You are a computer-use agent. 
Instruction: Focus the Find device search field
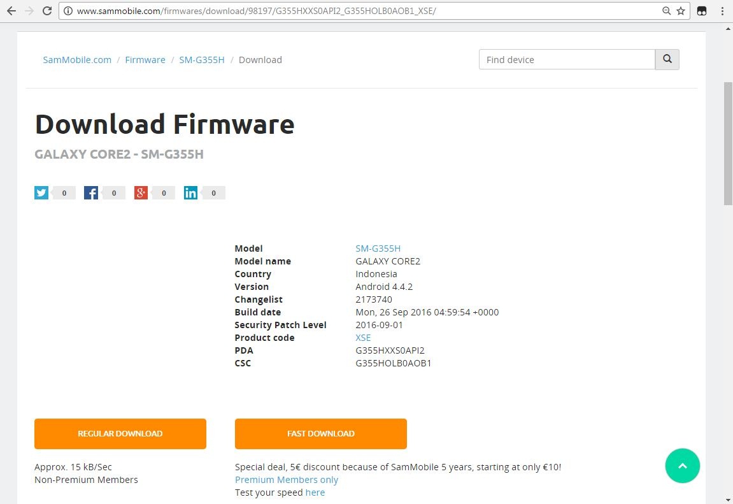(x=567, y=59)
